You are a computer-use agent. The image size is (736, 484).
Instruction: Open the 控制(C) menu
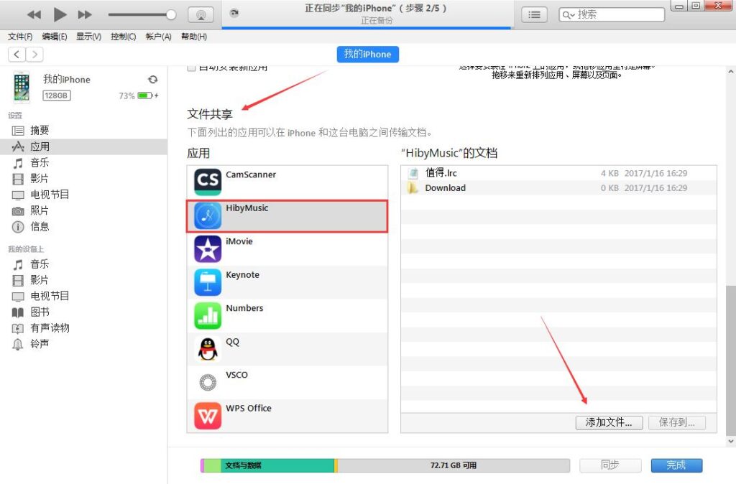pos(123,37)
